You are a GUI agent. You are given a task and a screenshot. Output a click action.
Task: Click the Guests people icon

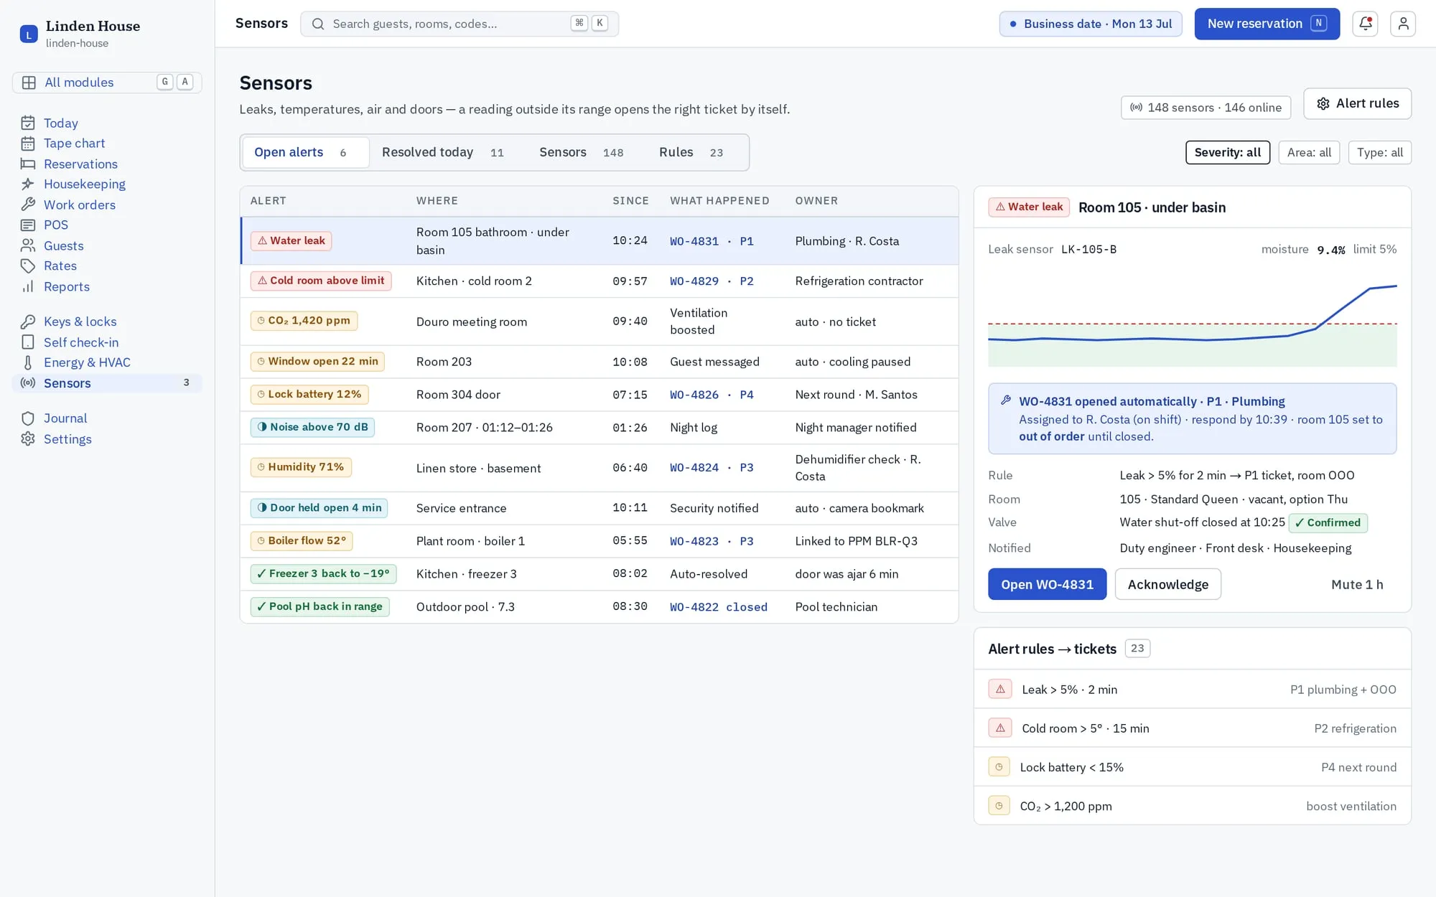click(x=28, y=245)
